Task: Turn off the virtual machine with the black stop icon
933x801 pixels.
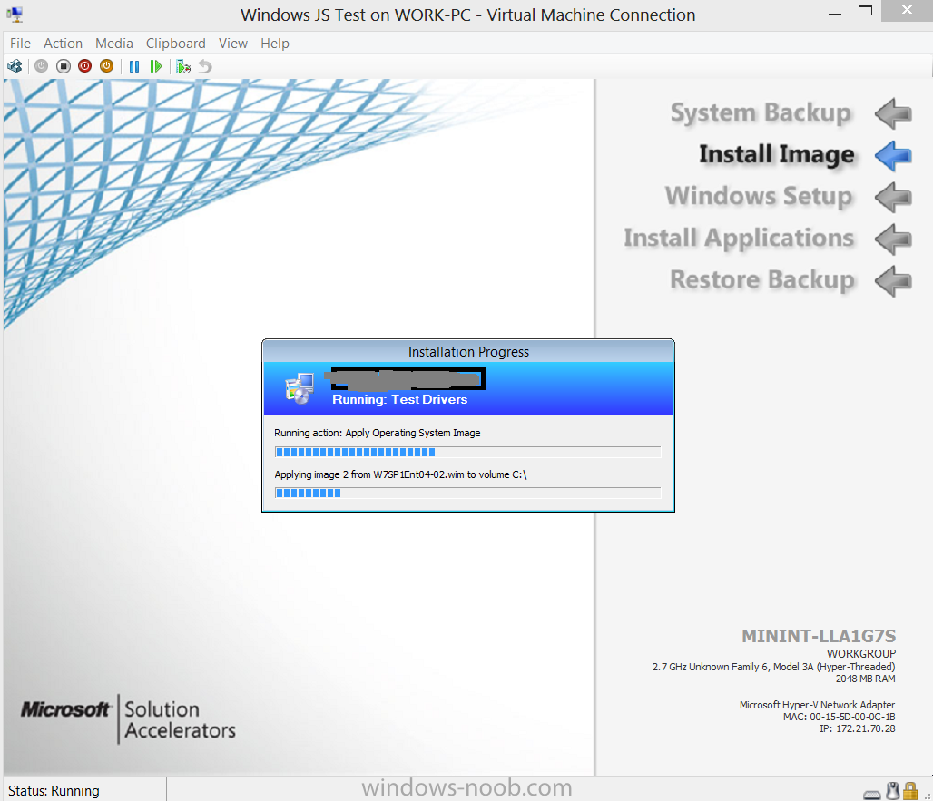Action: pos(63,66)
